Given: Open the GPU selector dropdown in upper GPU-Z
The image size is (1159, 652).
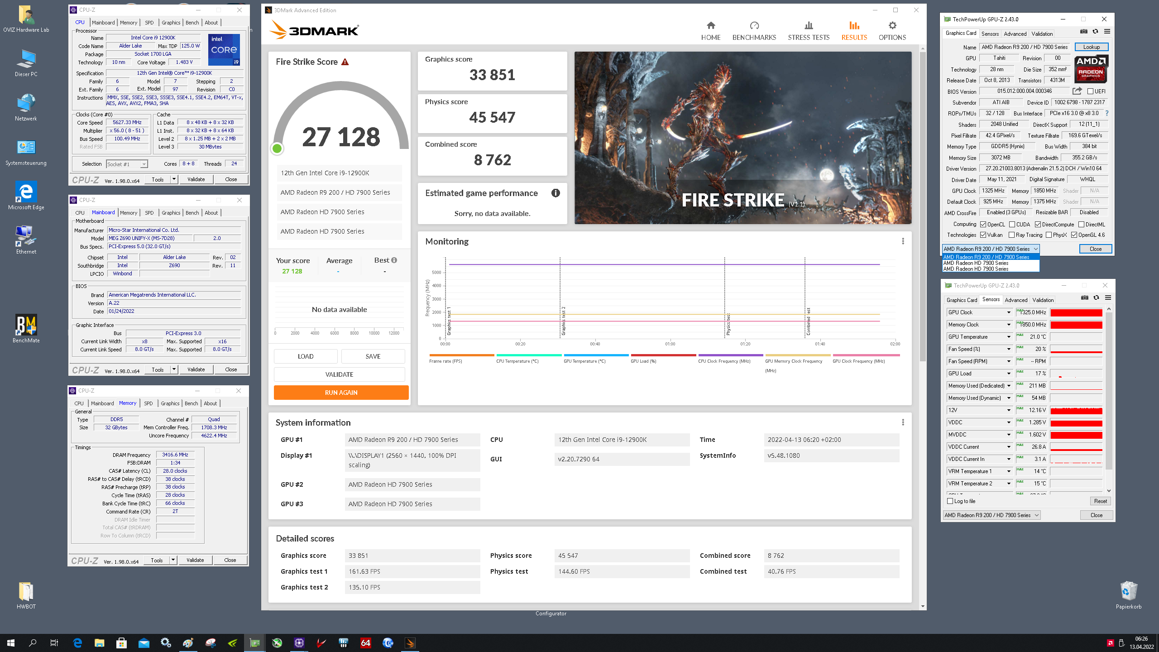Looking at the screenshot, I should pyautogui.click(x=991, y=249).
